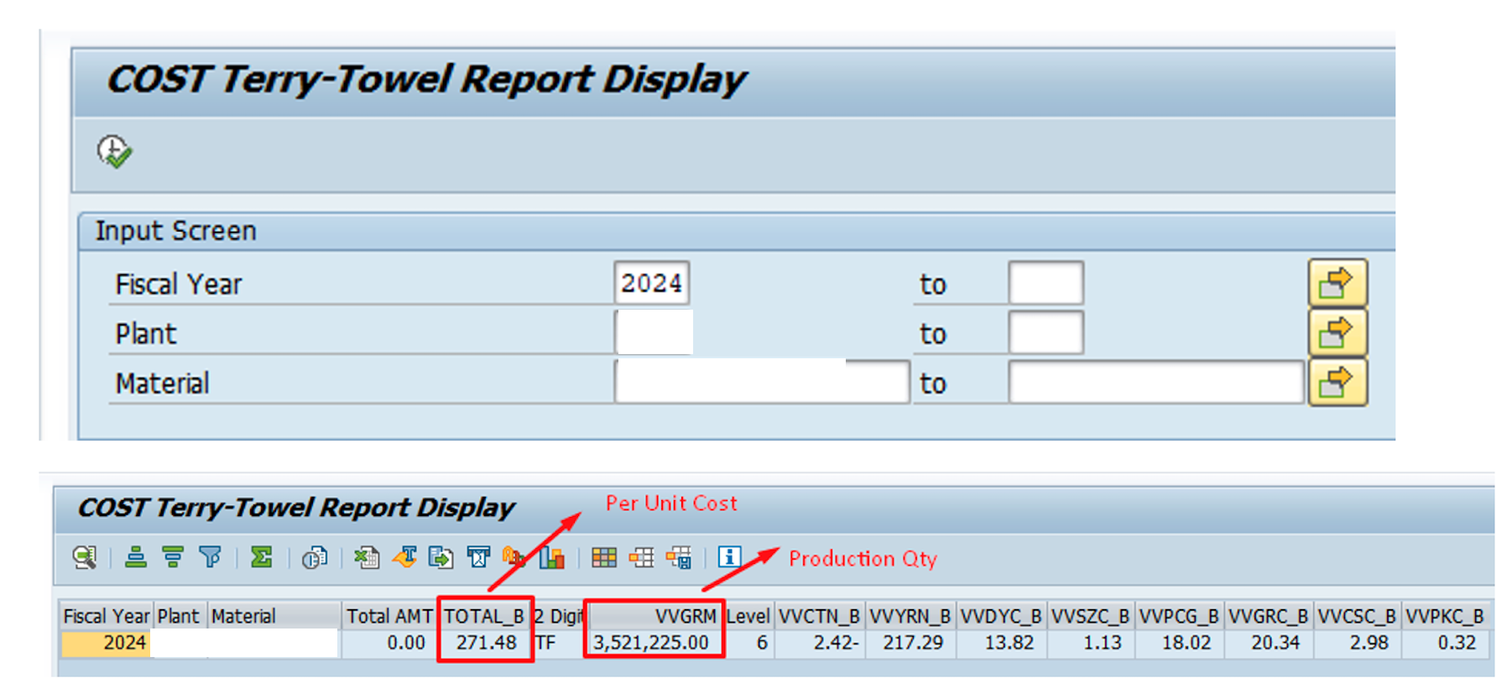Set filter with the funnel icon
The height and width of the screenshot is (678, 1507).
click(x=211, y=557)
